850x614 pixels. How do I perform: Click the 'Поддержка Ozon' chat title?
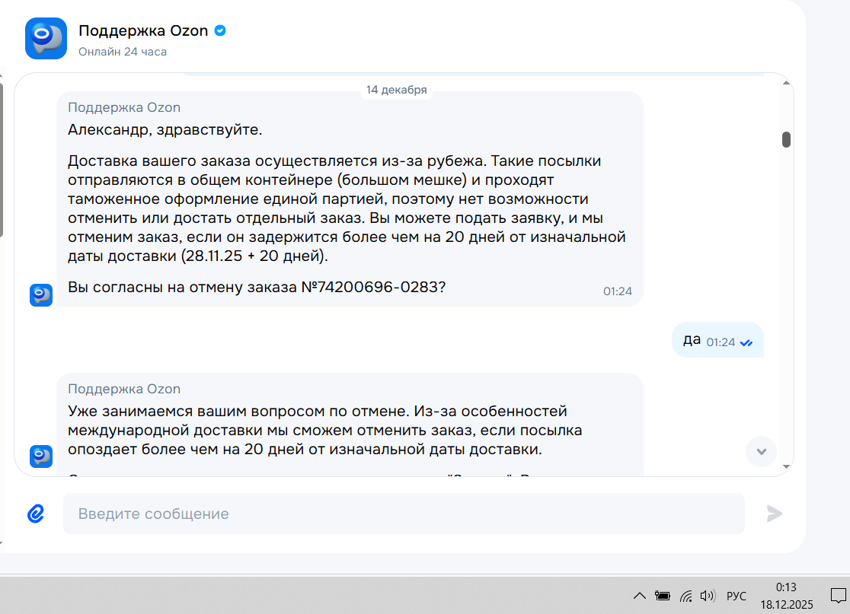tap(143, 31)
